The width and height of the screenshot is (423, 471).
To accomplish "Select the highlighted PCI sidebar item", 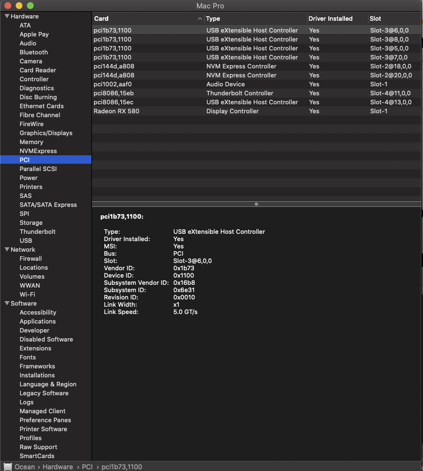I will [45, 160].
